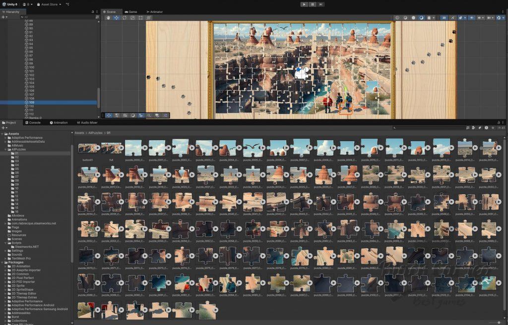The height and width of the screenshot is (325, 508).
Task: Open the Scripts folder in Project tree
Action: pos(16,243)
